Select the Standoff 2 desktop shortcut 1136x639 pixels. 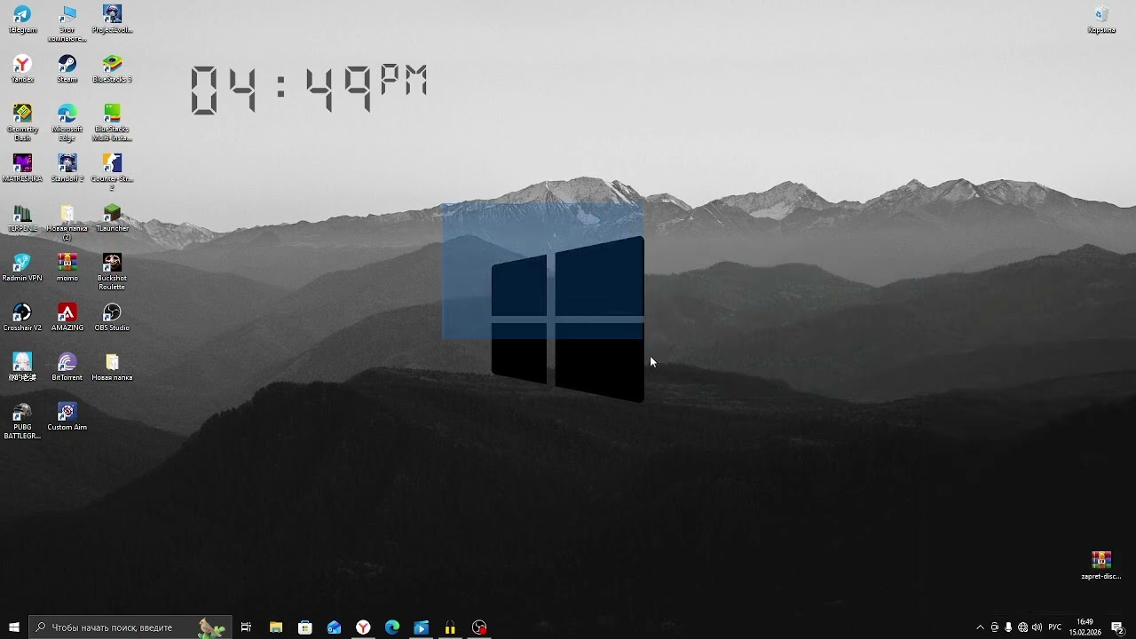[67, 169]
